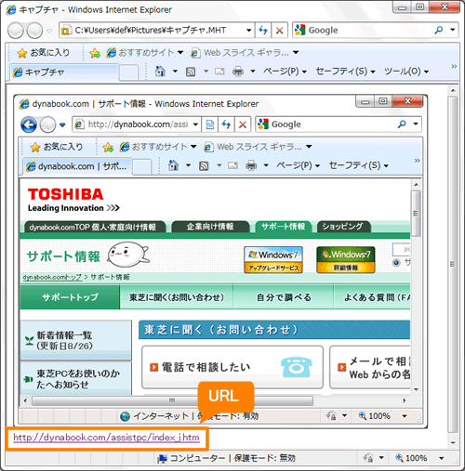Select the radio button beside page search box
Image resolution: width=465 pixels, height=471 pixels.
[x=396, y=263]
